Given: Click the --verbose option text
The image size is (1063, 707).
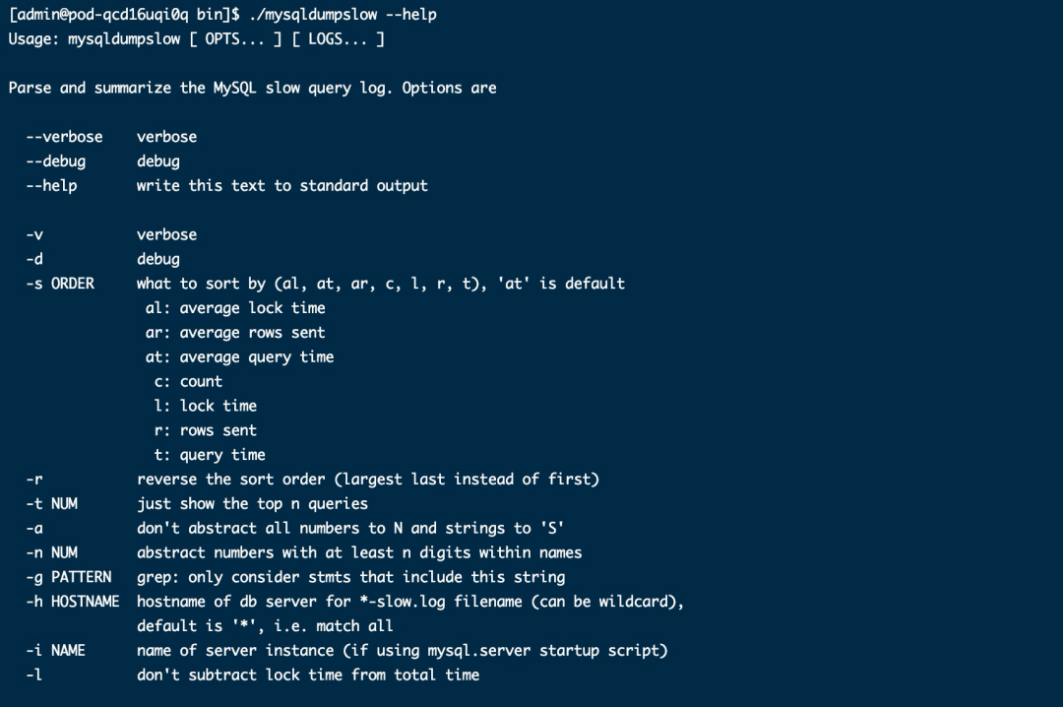Looking at the screenshot, I should pyautogui.click(x=64, y=137).
